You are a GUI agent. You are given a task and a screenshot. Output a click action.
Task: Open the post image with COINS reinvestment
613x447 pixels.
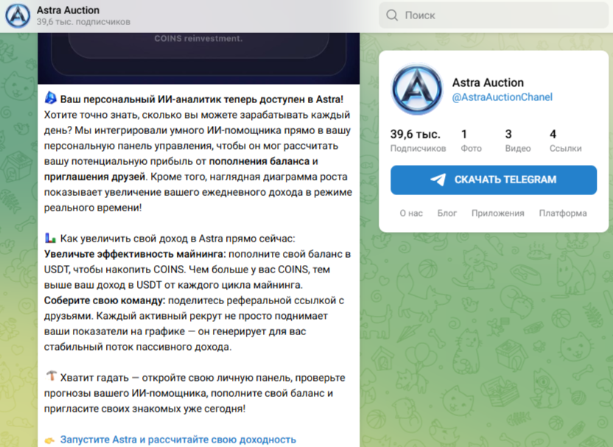click(199, 58)
